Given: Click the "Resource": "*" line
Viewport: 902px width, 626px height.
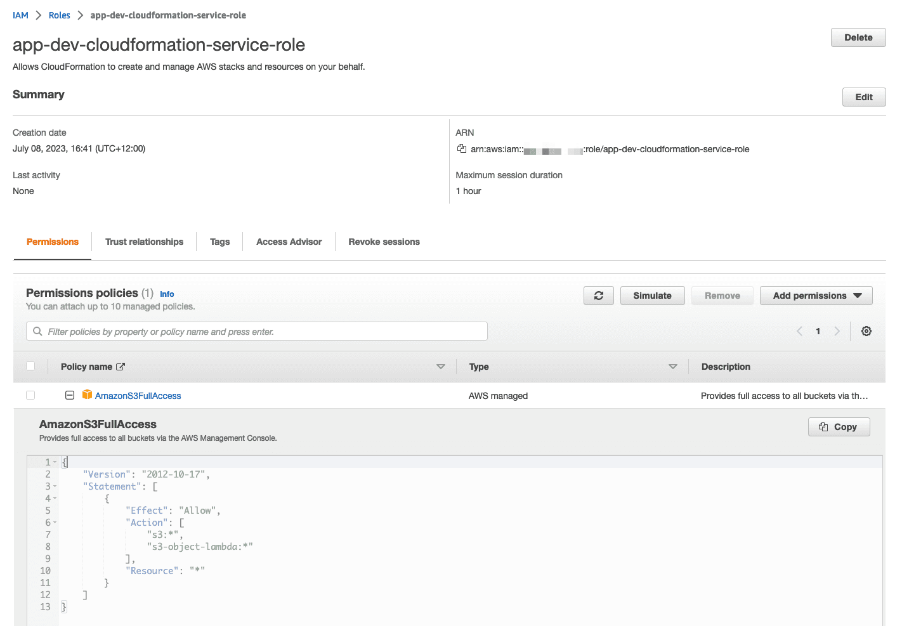Looking at the screenshot, I should [165, 571].
